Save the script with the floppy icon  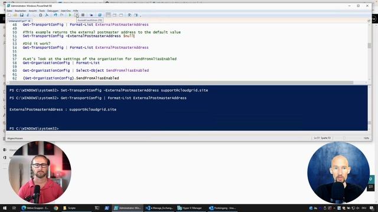point(22,15)
